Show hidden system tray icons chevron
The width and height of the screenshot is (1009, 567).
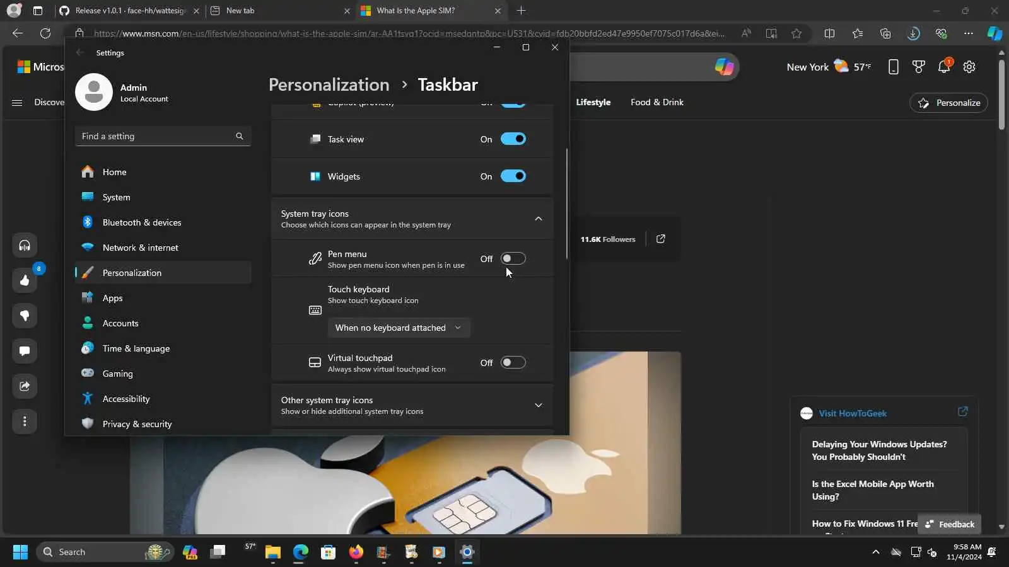(x=875, y=553)
